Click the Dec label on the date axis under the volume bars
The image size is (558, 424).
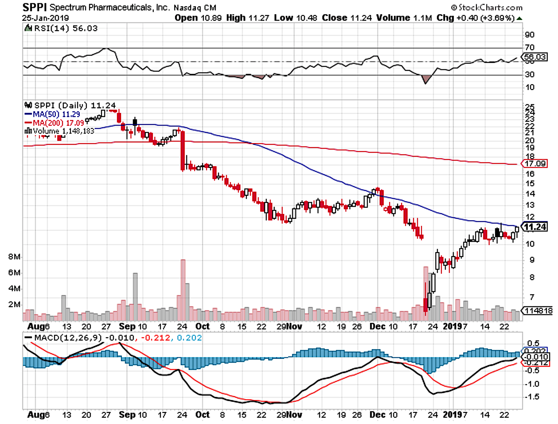tap(377, 326)
